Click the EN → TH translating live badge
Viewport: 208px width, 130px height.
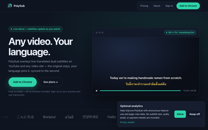click(180, 32)
